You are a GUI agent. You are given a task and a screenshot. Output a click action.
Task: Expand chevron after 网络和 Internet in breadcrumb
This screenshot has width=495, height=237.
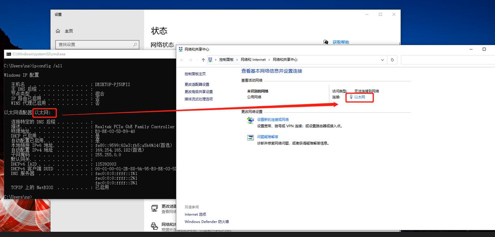click(269, 60)
